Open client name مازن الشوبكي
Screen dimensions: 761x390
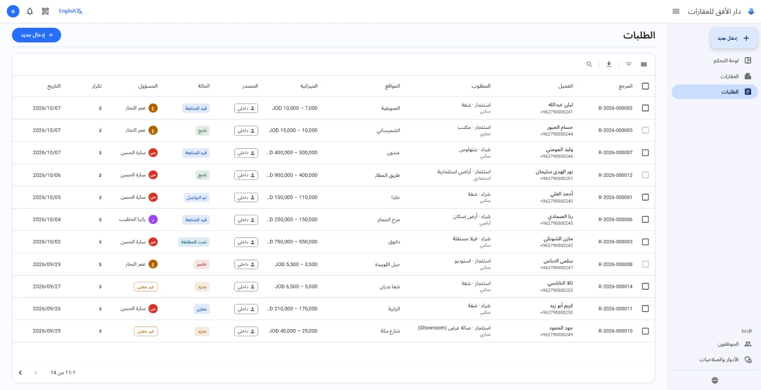click(558, 239)
